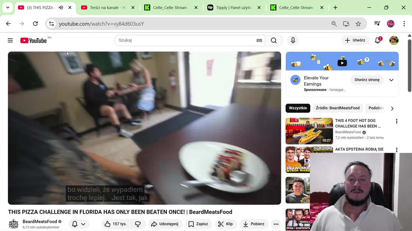
Task: Expand the sponsored ad chevron
Action: point(391,80)
